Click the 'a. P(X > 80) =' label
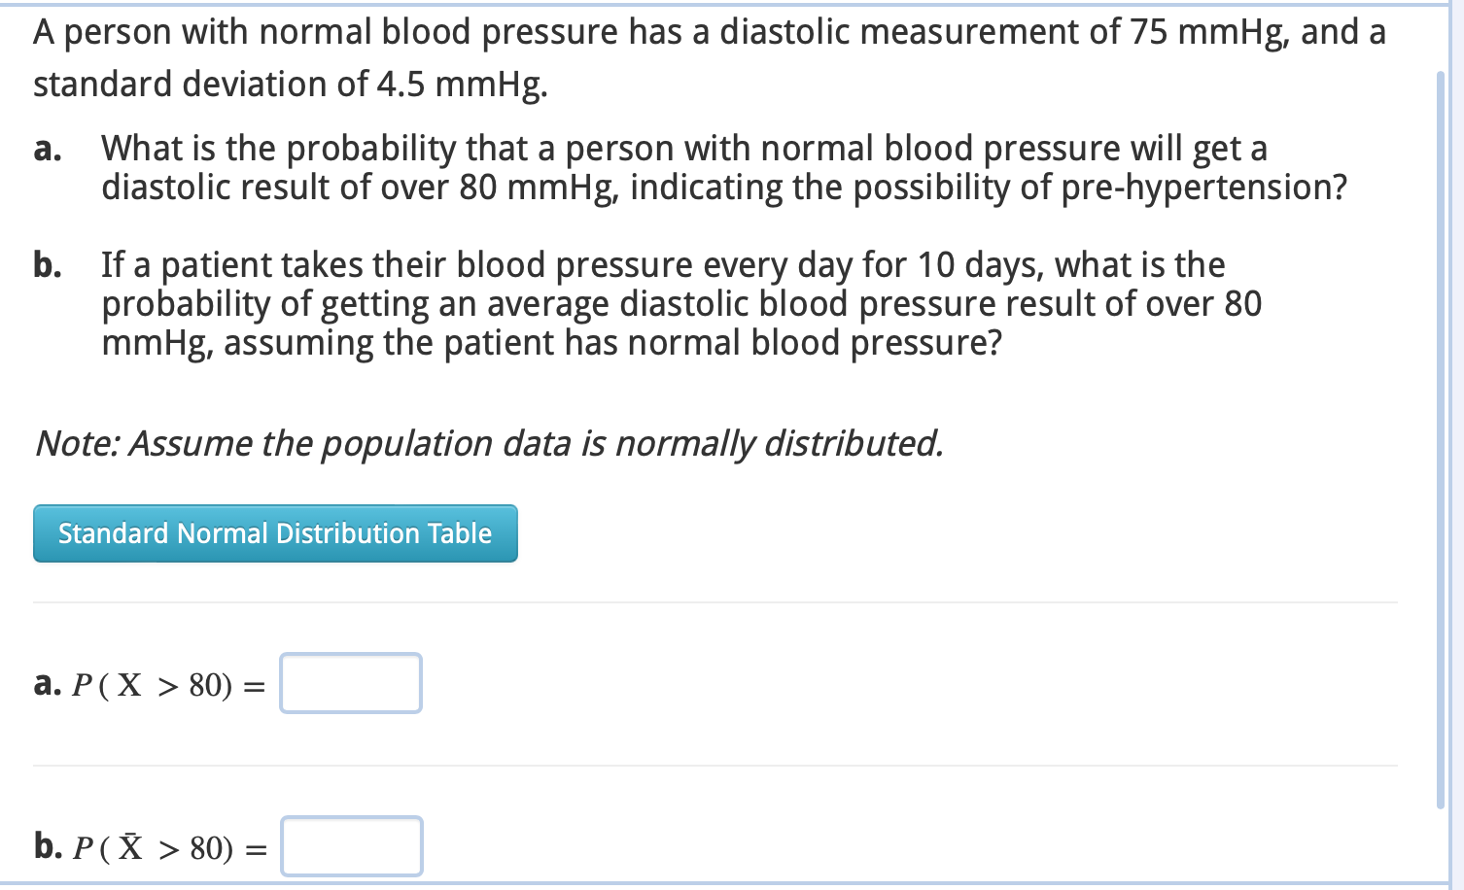Viewport: 1464px width, 890px height. (x=150, y=684)
